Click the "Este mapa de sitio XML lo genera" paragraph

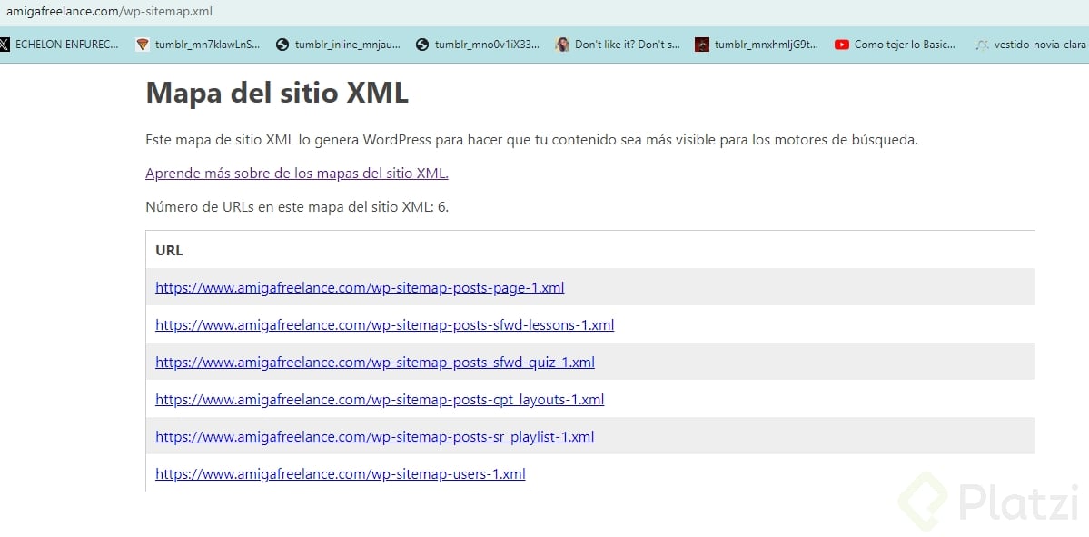tap(532, 140)
